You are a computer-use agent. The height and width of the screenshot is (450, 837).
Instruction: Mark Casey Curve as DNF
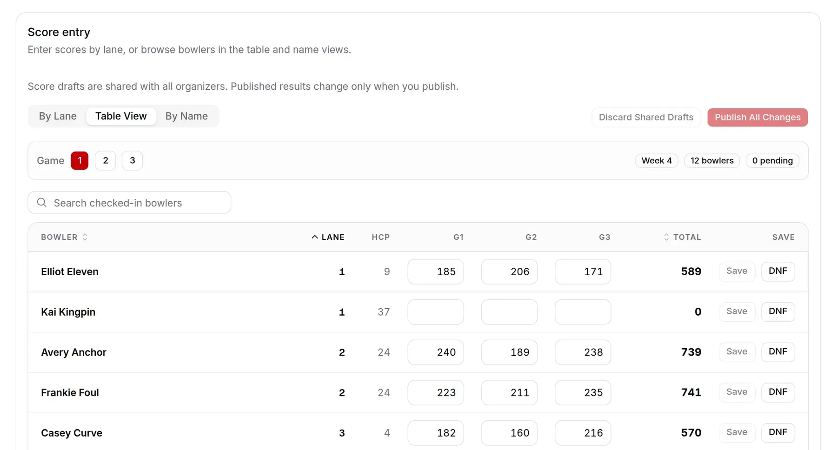pyautogui.click(x=778, y=433)
